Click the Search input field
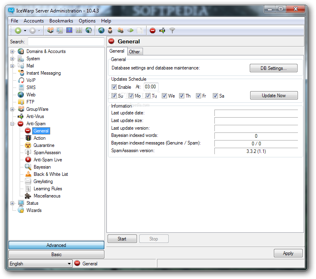This screenshot has height=279, width=316. pos(66,41)
